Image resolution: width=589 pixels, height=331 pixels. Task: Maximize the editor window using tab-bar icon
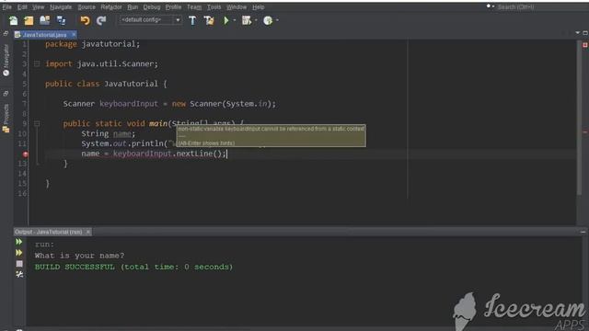[x=585, y=33]
